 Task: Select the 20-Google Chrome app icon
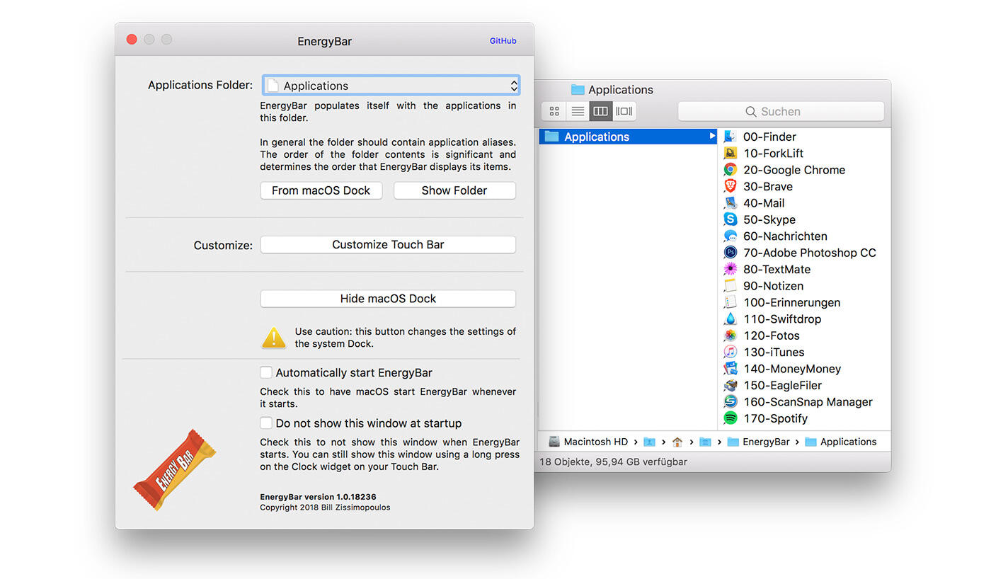731,170
